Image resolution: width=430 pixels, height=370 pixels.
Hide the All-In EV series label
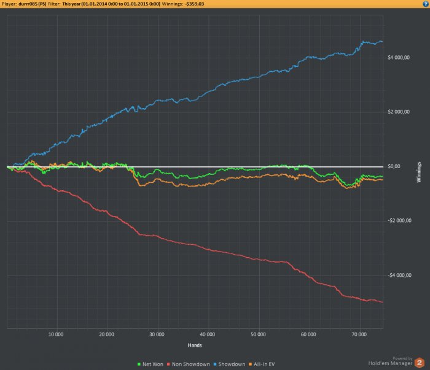click(x=264, y=364)
